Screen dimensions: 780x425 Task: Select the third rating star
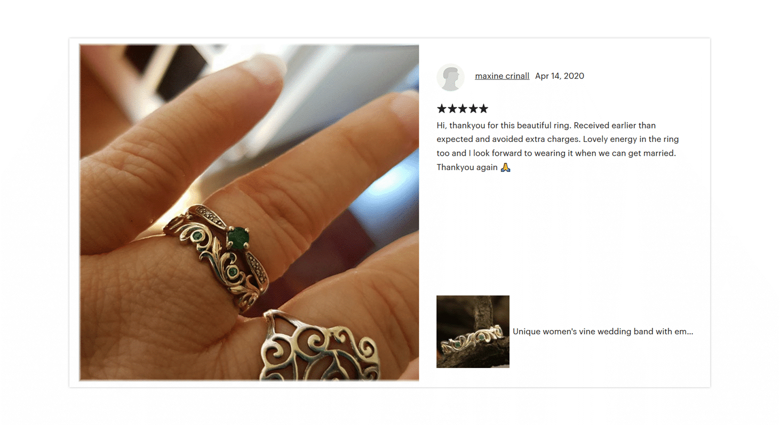tap(463, 109)
